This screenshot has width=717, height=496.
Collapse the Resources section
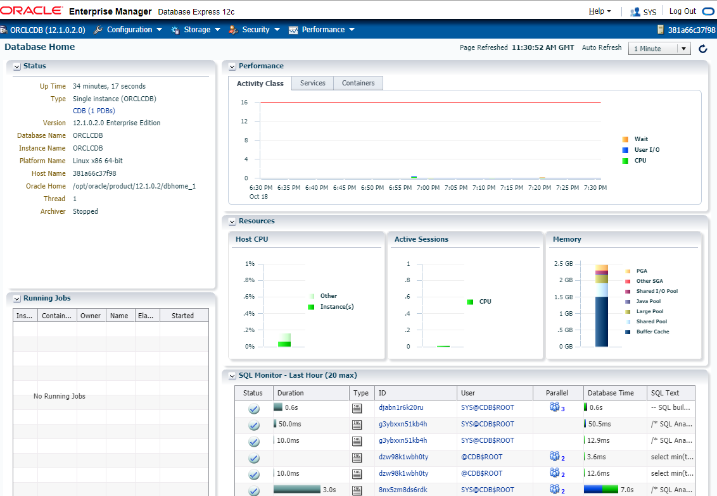(232, 221)
